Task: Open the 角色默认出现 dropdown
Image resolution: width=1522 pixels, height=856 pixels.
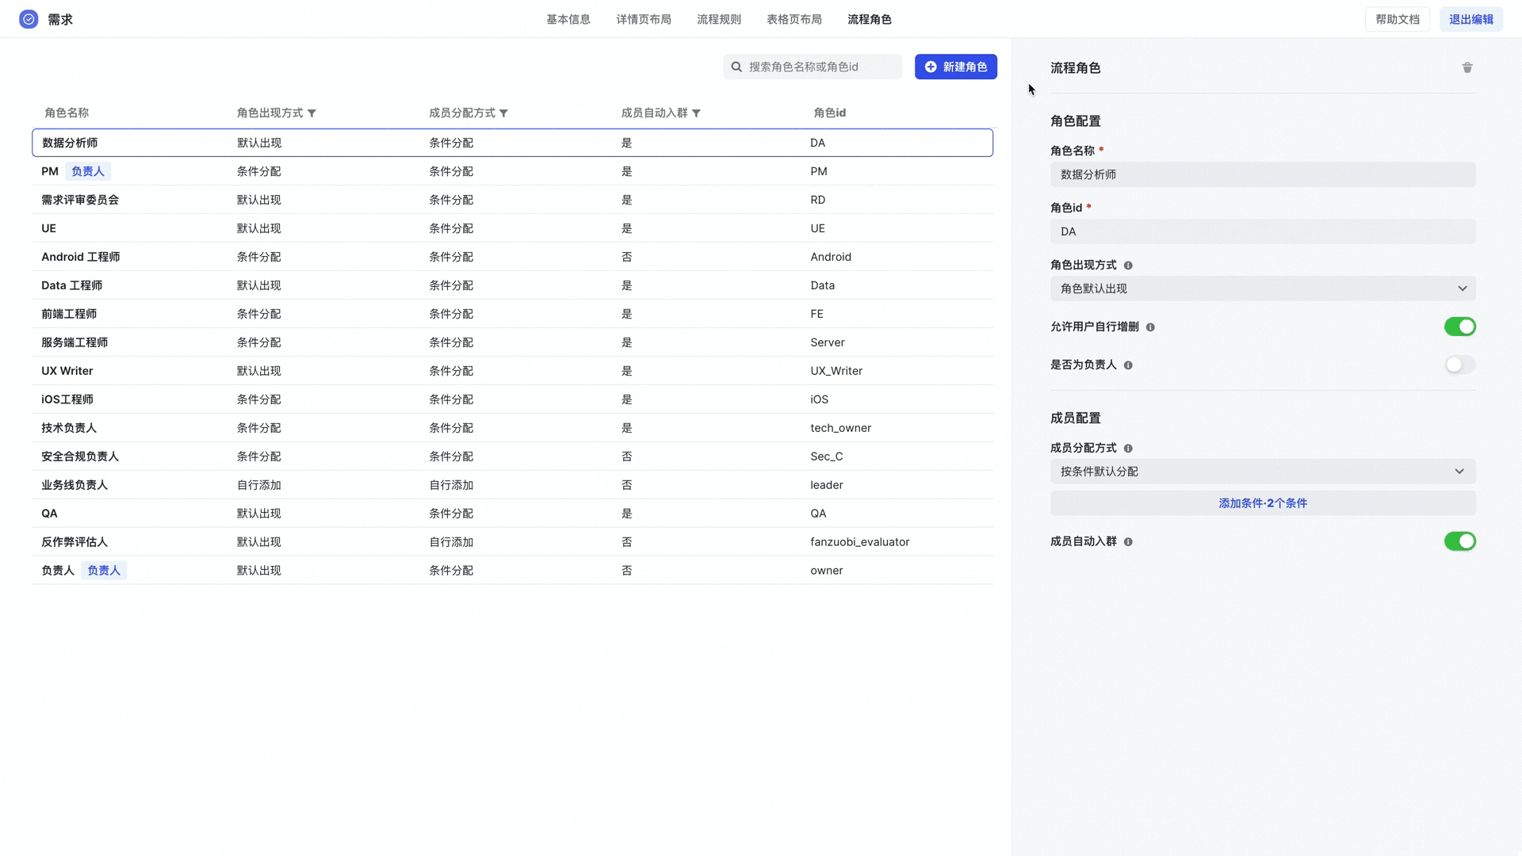Action: 1263,289
